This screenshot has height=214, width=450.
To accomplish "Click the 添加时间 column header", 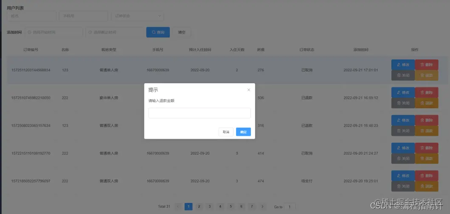I will coord(361,50).
